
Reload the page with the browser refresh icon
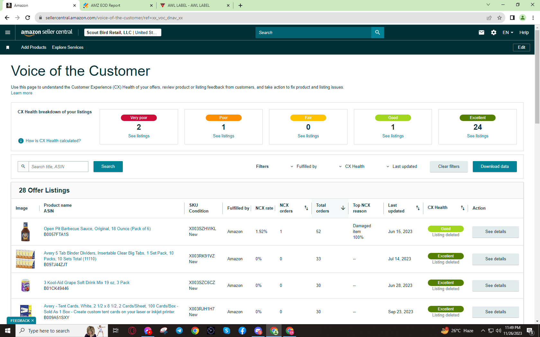pyautogui.click(x=28, y=18)
